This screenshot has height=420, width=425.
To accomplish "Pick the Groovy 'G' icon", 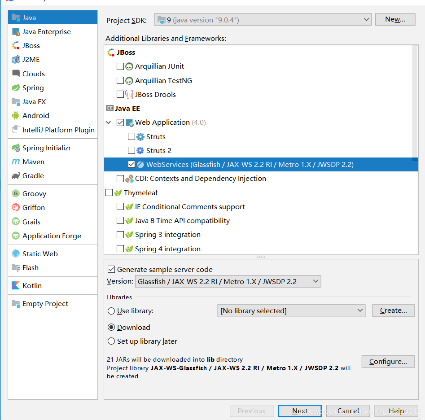I will click(16, 193).
